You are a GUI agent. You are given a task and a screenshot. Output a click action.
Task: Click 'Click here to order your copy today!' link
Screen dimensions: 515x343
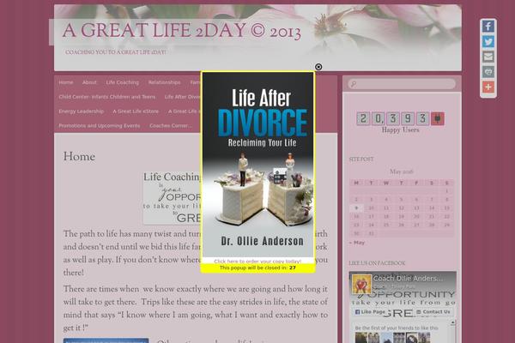tap(257, 262)
